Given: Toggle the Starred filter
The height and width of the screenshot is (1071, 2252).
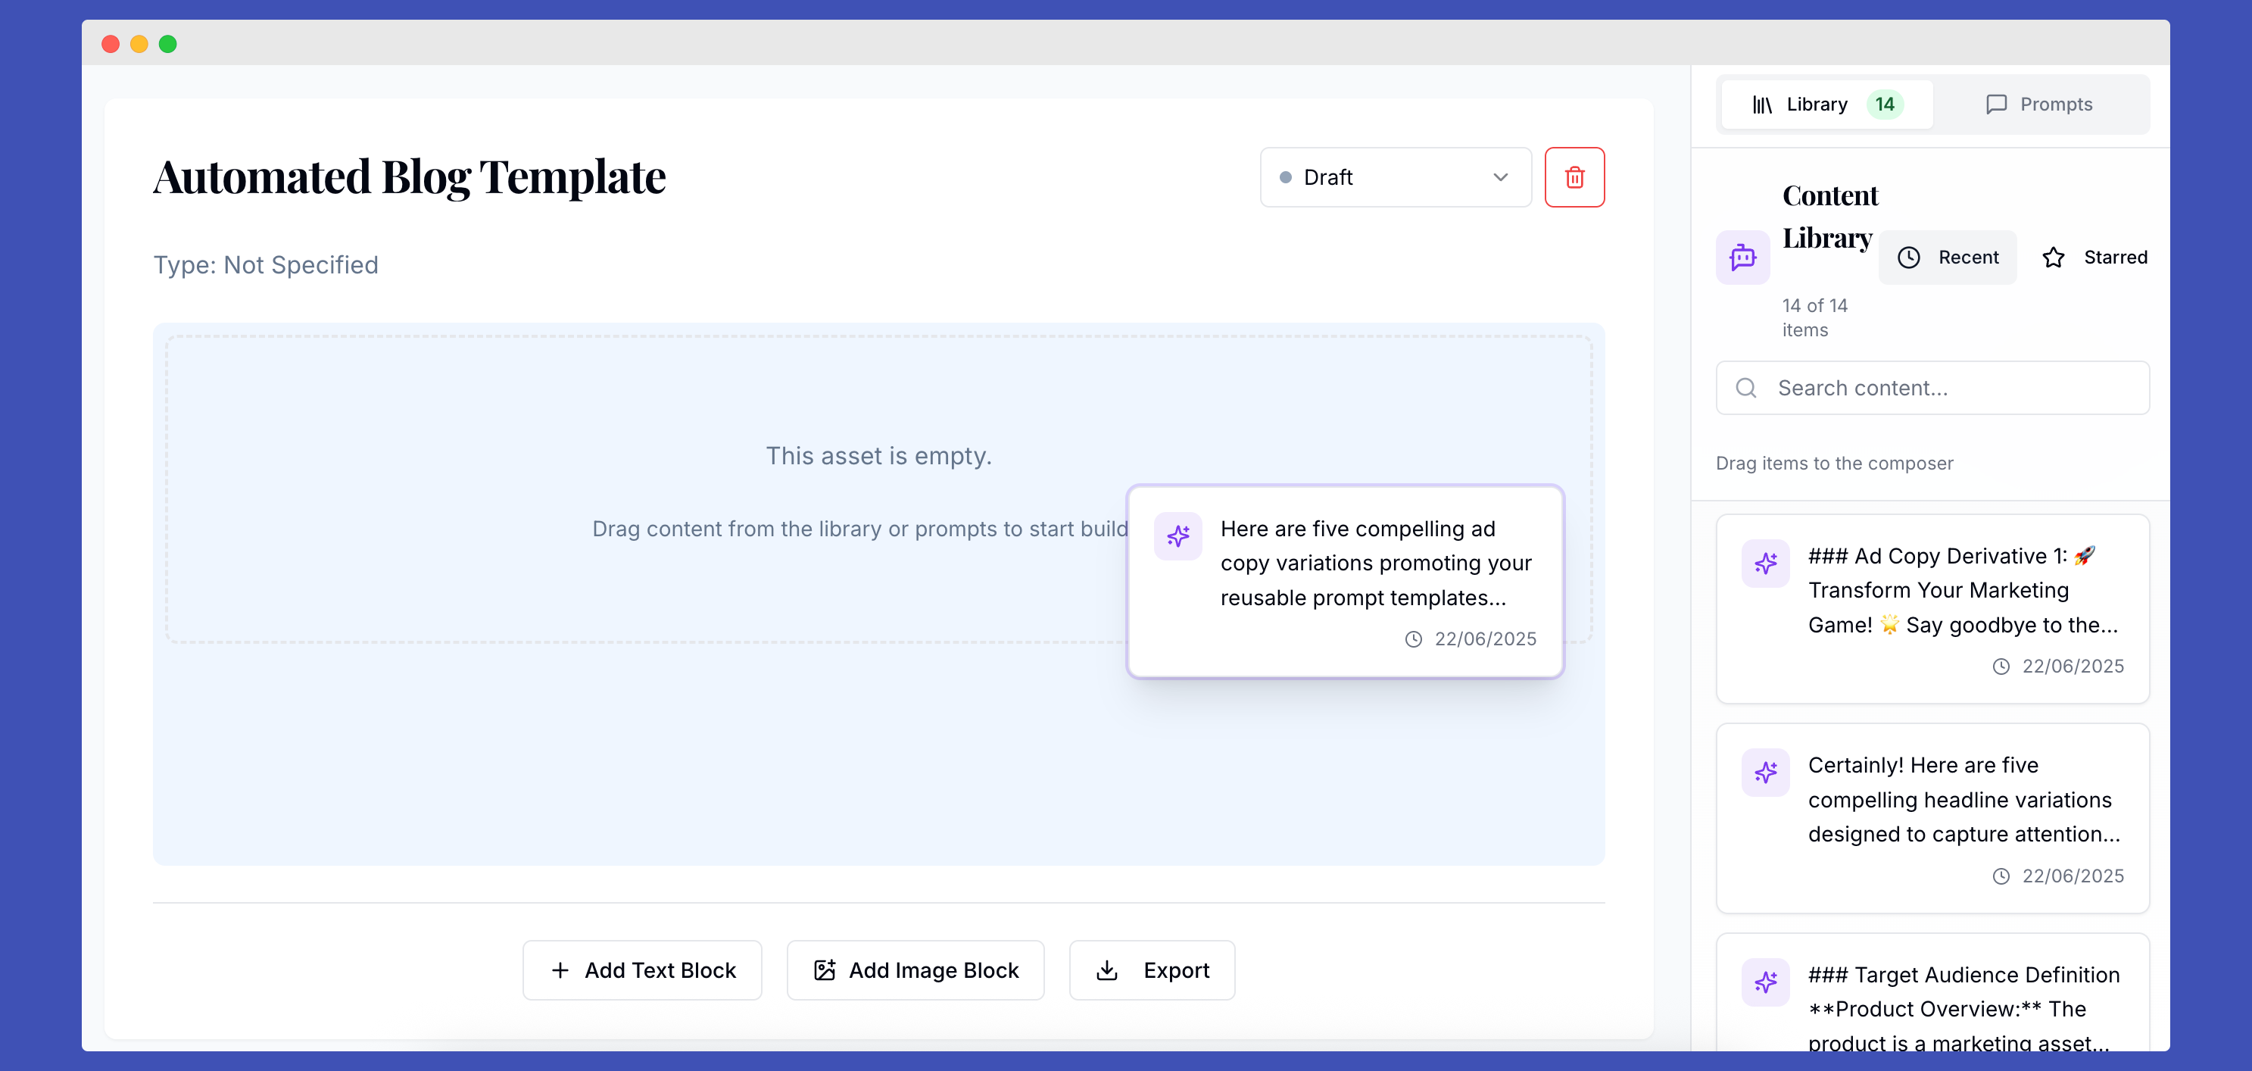Looking at the screenshot, I should click(2094, 257).
